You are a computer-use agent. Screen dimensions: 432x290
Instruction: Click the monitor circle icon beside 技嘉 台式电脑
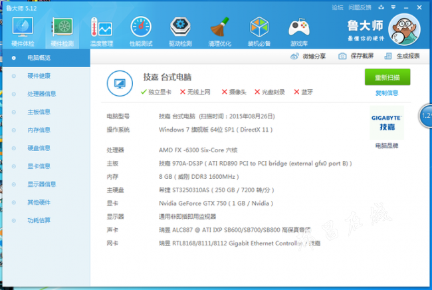coord(120,83)
